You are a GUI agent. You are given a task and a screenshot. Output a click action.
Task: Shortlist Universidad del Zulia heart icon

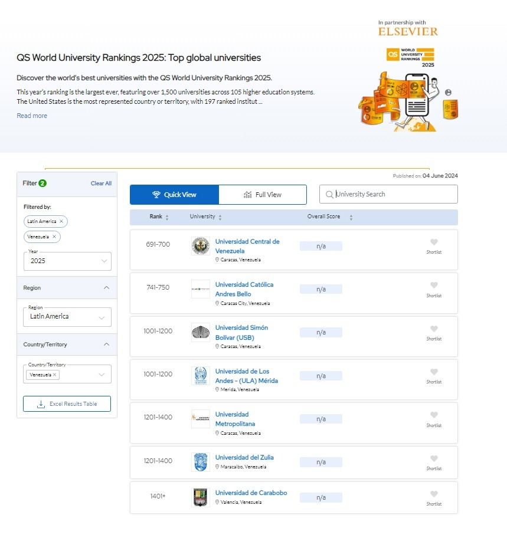(434, 458)
